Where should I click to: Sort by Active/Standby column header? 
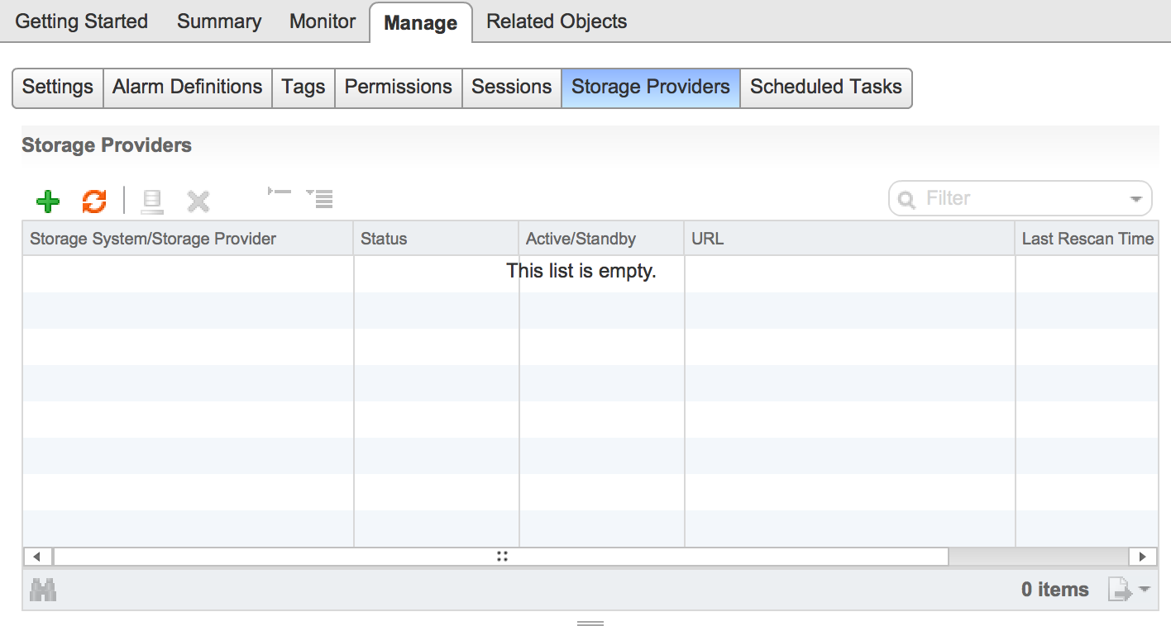(x=601, y=239)
